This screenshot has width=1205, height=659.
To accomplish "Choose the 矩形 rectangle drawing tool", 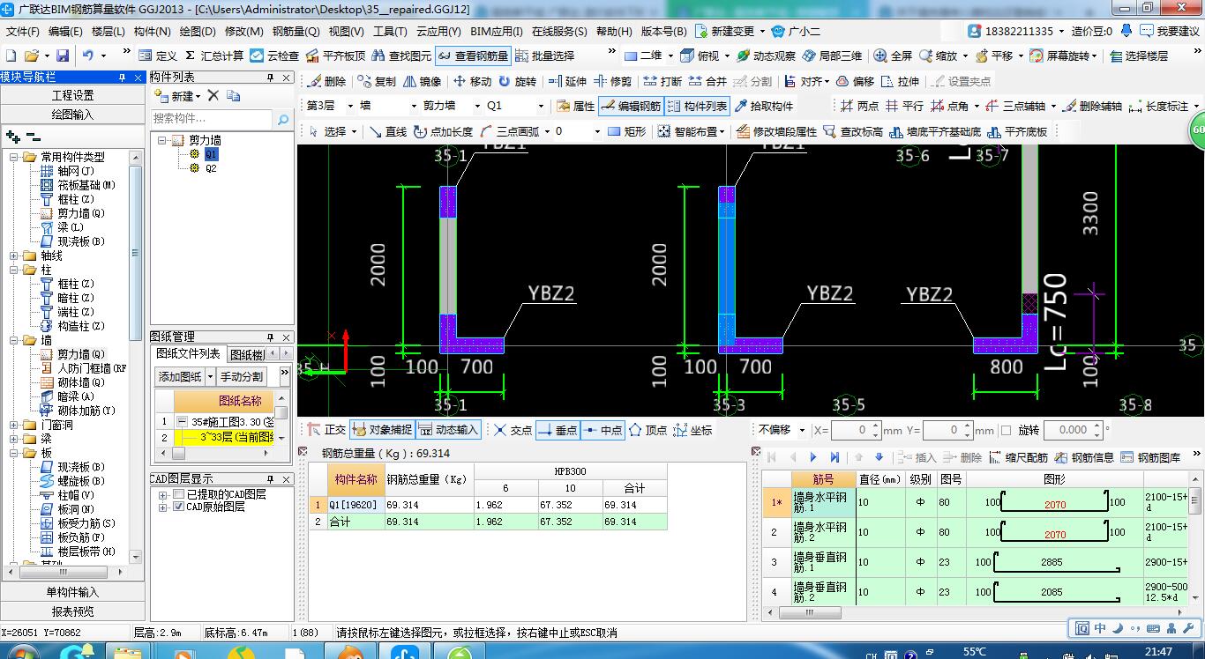I will [x=627, y=131].
